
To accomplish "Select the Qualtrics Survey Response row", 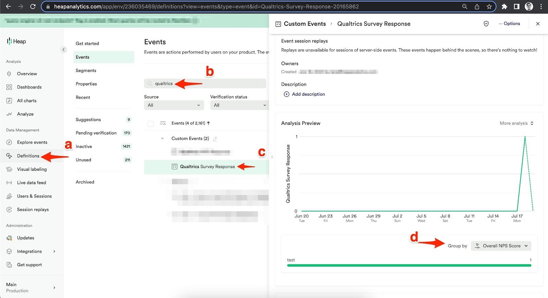I will pyautogui.click(x=207, y=167).
